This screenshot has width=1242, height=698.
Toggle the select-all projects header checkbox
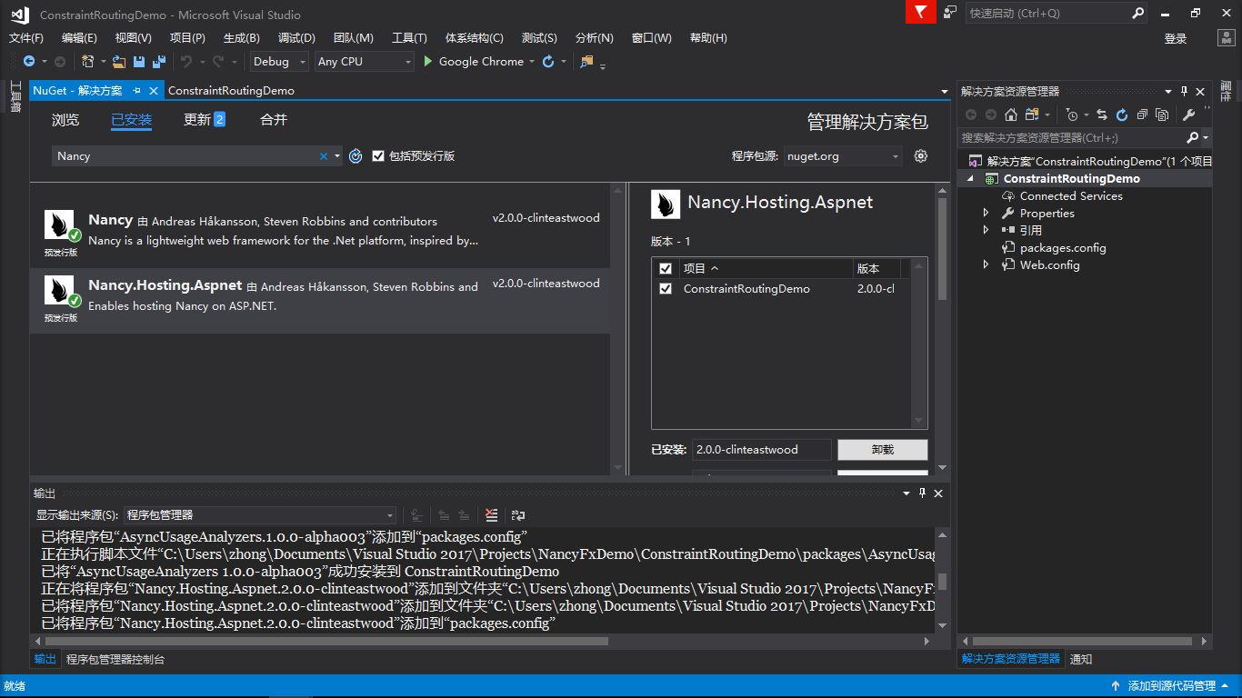(666, 269)
